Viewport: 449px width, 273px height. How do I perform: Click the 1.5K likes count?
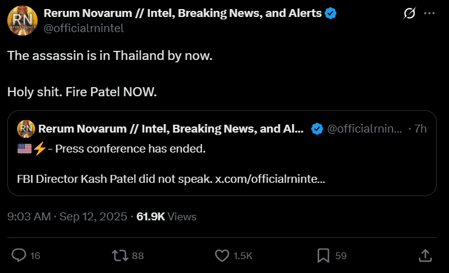pos(241,256)
